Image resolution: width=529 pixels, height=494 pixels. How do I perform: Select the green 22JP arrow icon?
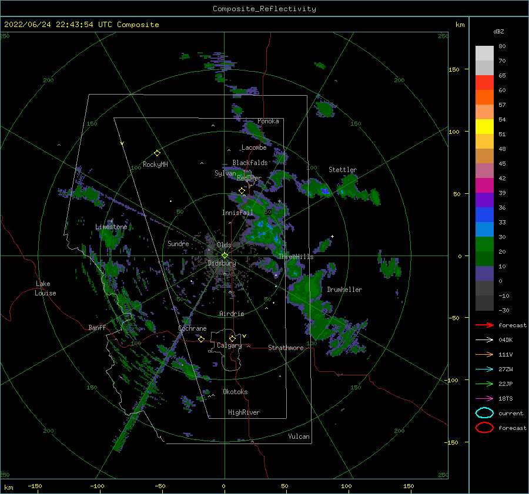pos(484,384)
